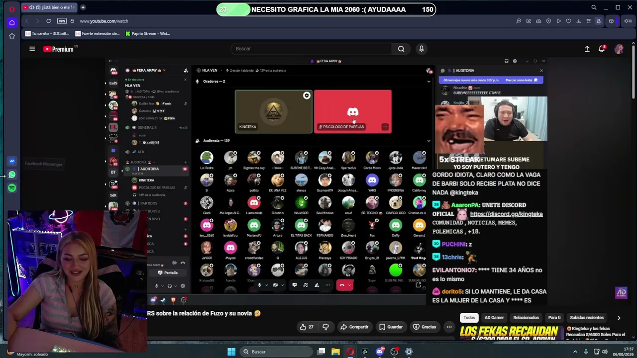The image size is (637, 358).
Task: Expand FEKA ARMY server dropdown arrow
Action: point(164,70)
